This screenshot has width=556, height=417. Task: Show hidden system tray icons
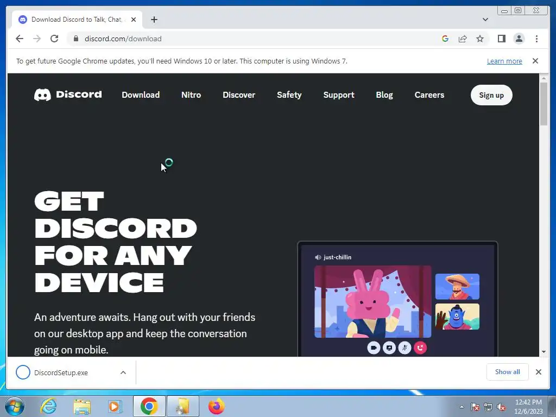[x=462, y=407]
